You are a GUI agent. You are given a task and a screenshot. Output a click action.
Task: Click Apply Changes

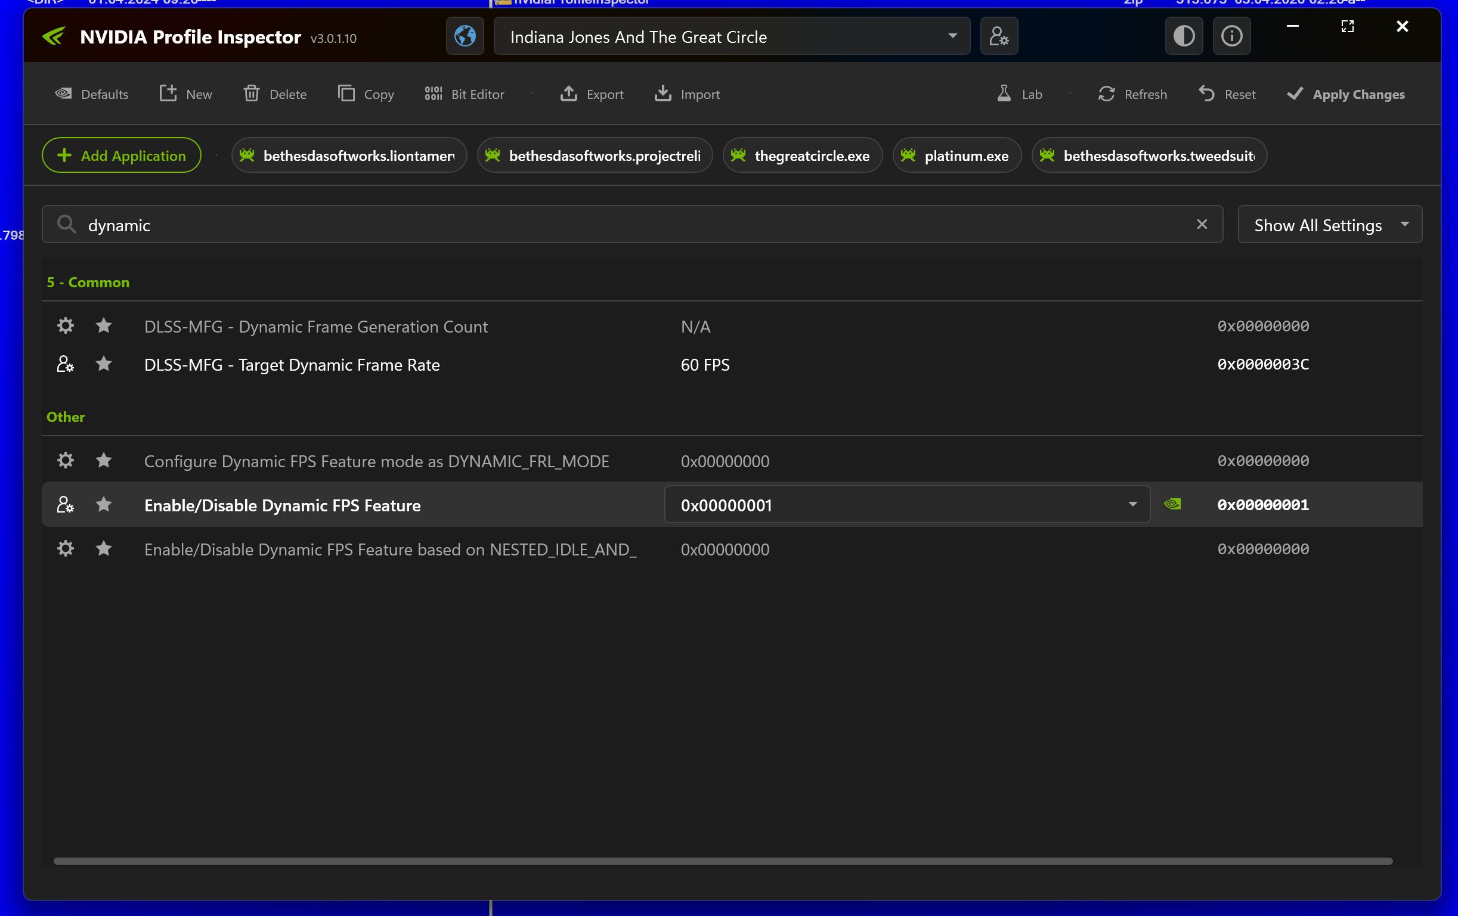coord(1345,94)
